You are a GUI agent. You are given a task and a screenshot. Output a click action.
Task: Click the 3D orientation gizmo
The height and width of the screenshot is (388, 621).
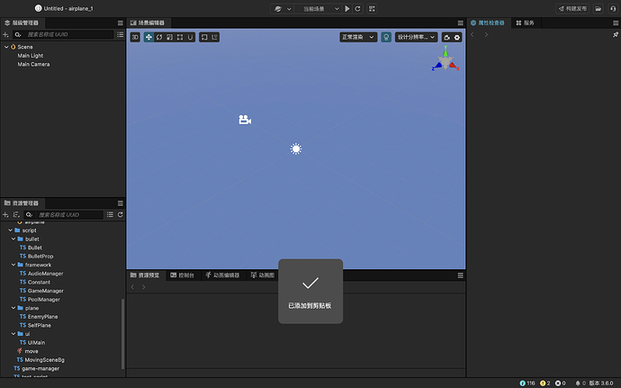pyautogui.click(x=445, y=59)
